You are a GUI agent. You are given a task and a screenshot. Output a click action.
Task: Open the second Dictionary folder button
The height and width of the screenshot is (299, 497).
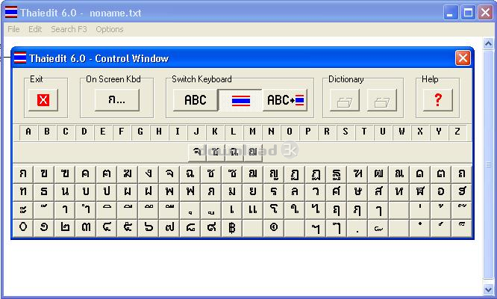coord(381,100)
